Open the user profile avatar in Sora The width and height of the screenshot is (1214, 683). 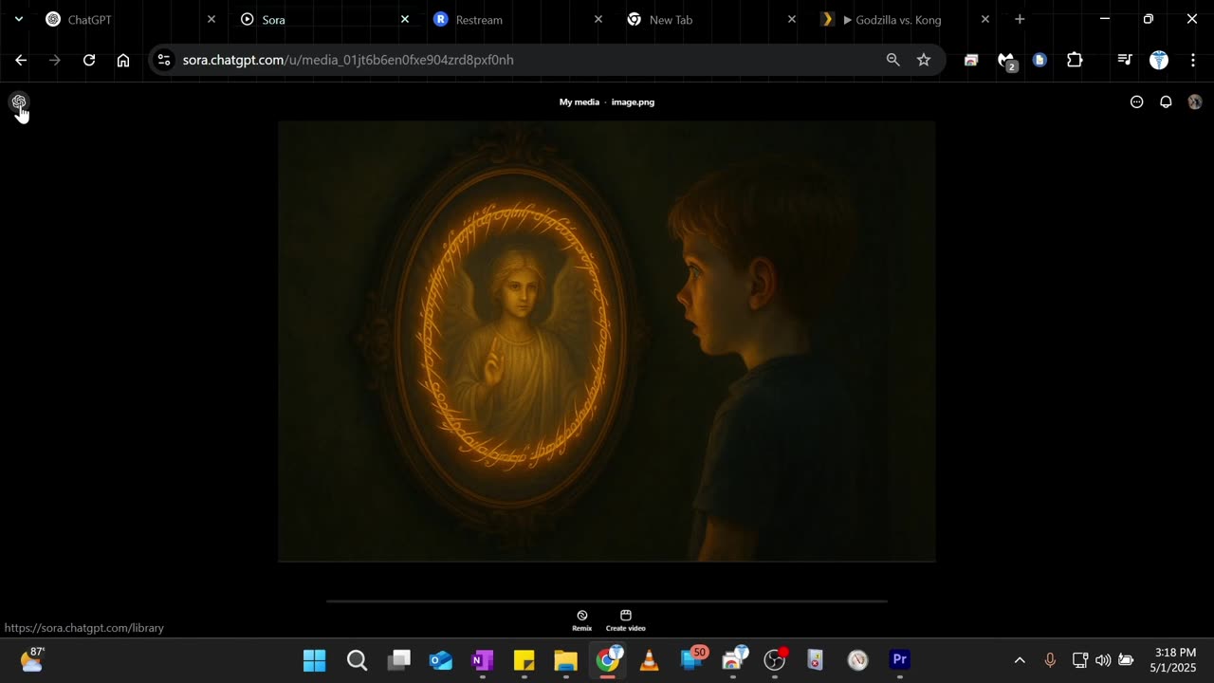click(1195, 102)
